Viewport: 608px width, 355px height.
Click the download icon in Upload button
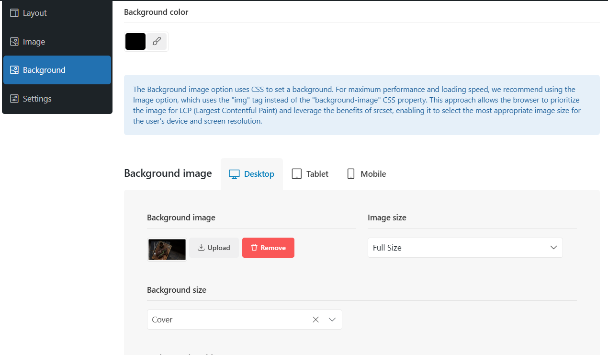[x=201, y=248]
